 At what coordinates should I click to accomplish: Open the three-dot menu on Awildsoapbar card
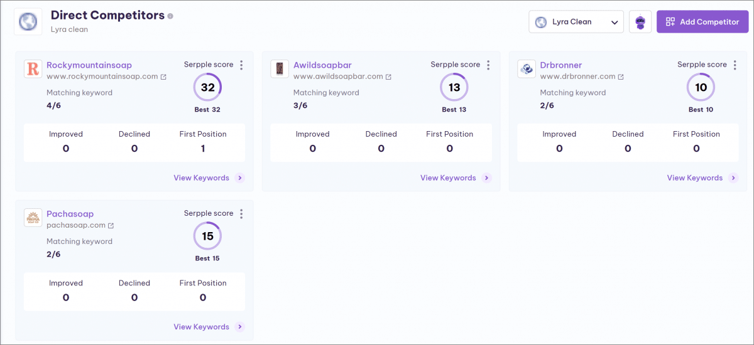coord(488,65)
